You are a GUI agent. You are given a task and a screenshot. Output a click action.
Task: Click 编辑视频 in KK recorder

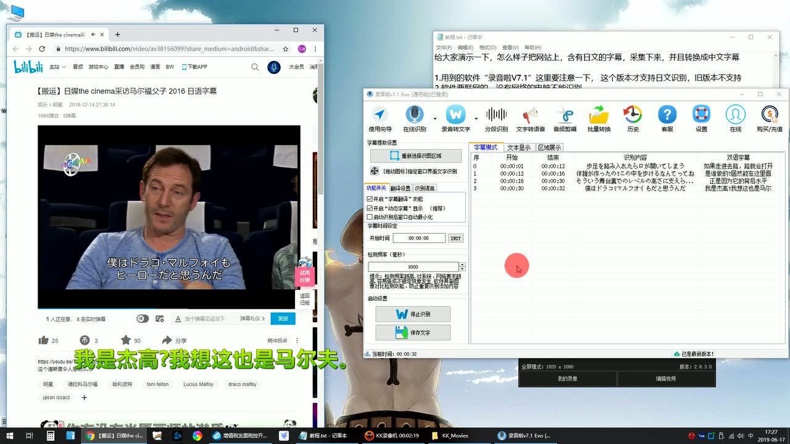point(666,379)
